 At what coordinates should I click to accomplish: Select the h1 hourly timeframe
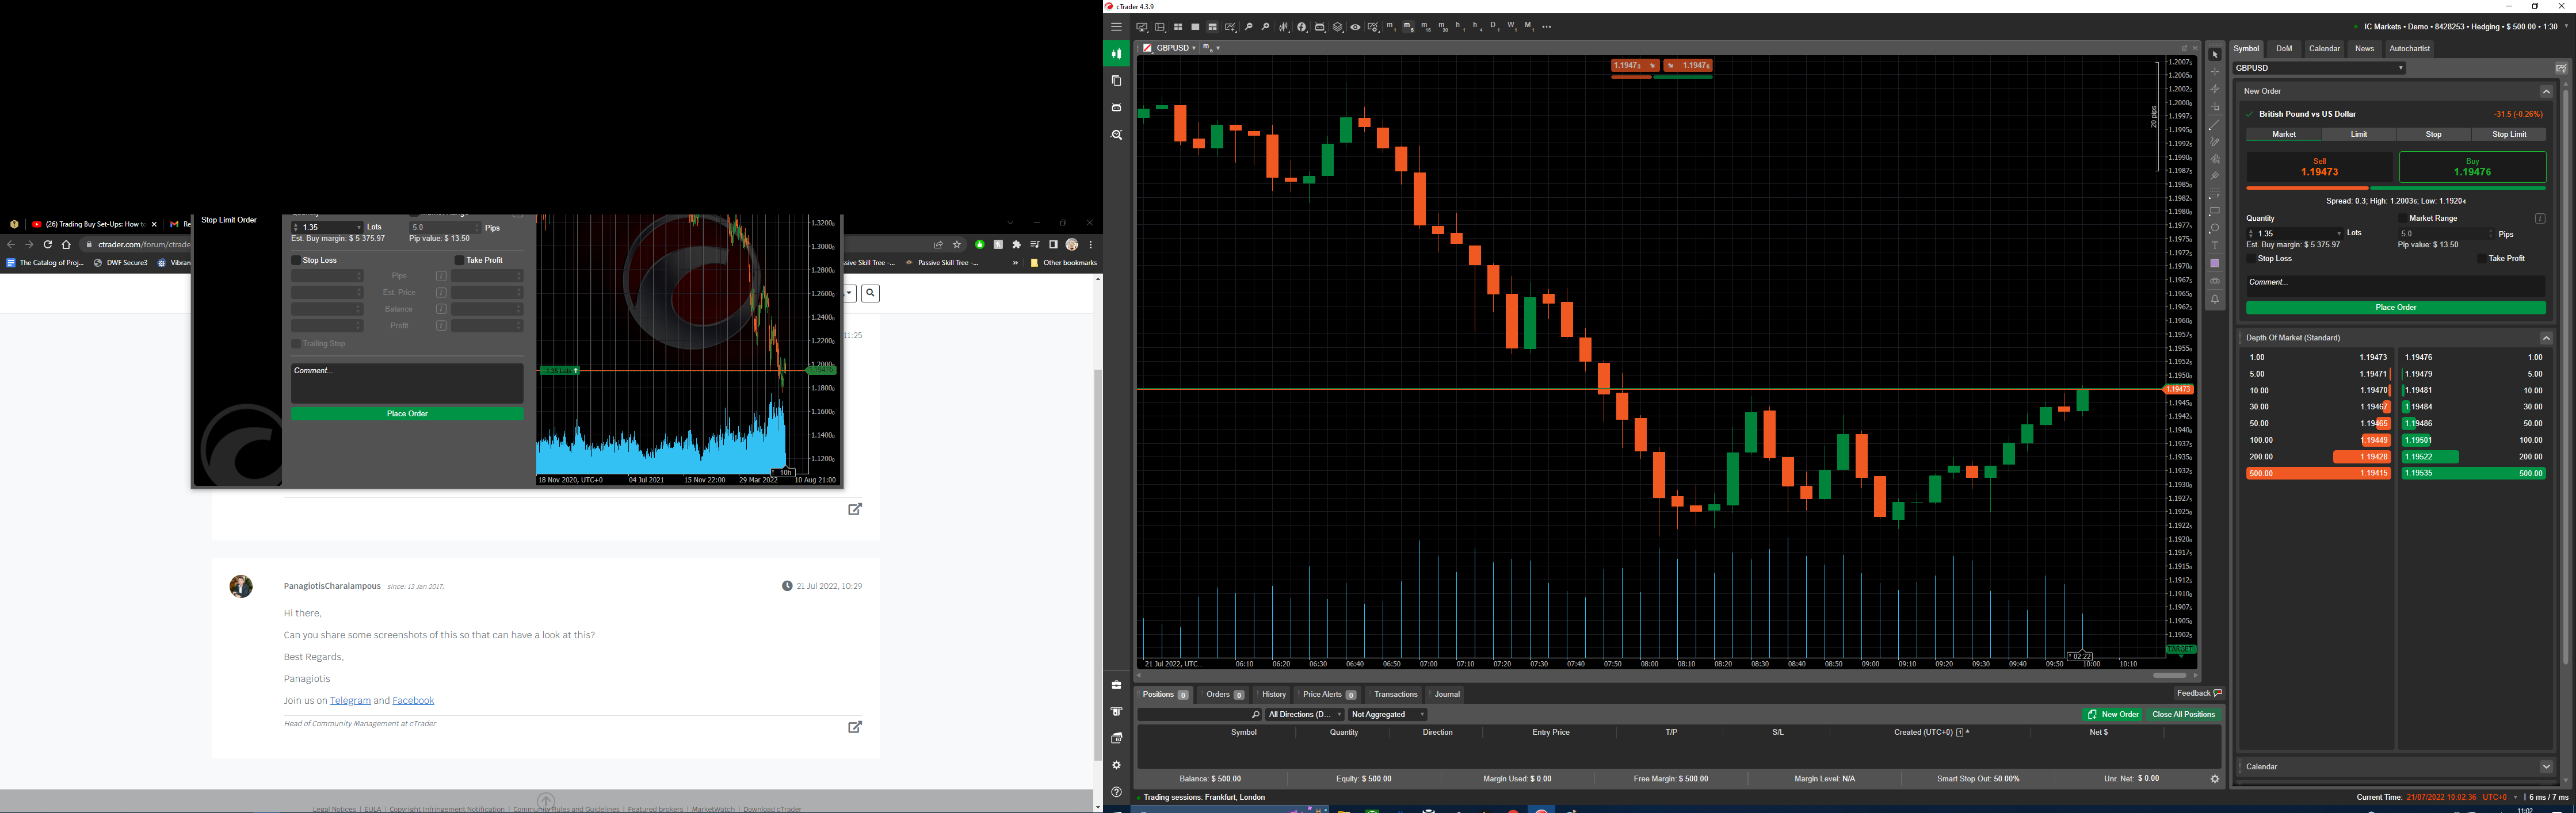[x=1460, y=27]
